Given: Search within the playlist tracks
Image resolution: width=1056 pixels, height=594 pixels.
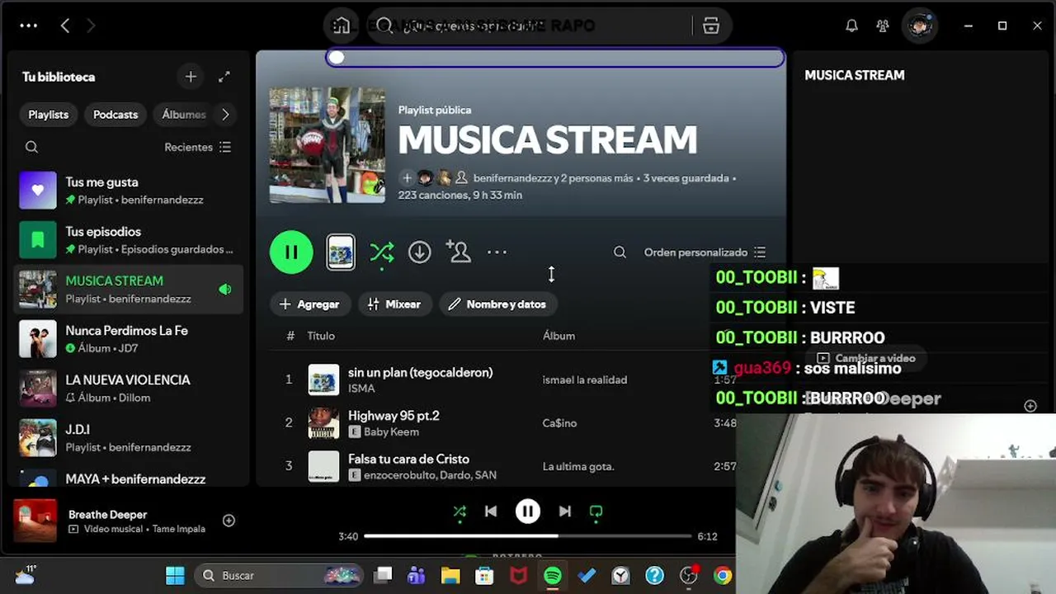Looking at the screenshot, I should [620, 252].
